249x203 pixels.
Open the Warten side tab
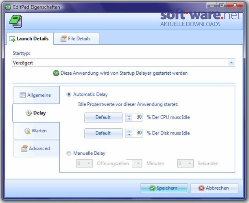click(36, 131)
